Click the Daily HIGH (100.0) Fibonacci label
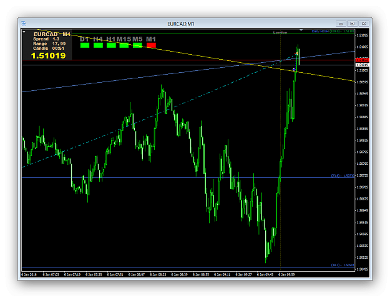This screenshot has height=298, width=390. (x=333, y=31)
